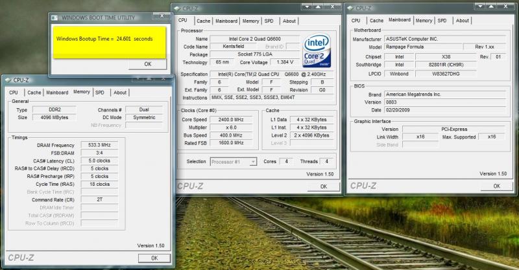Select SPD tab in the mainboard window

(x=442, y=21)
